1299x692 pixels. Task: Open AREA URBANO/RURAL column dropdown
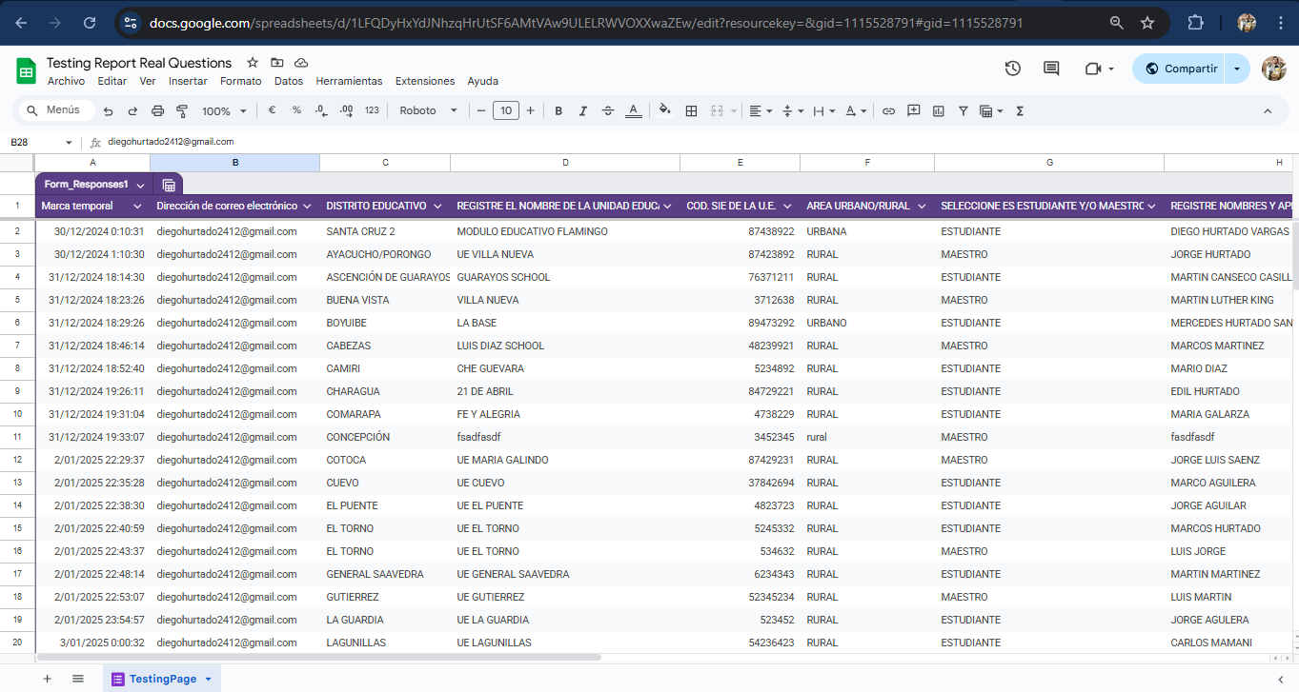922,206
